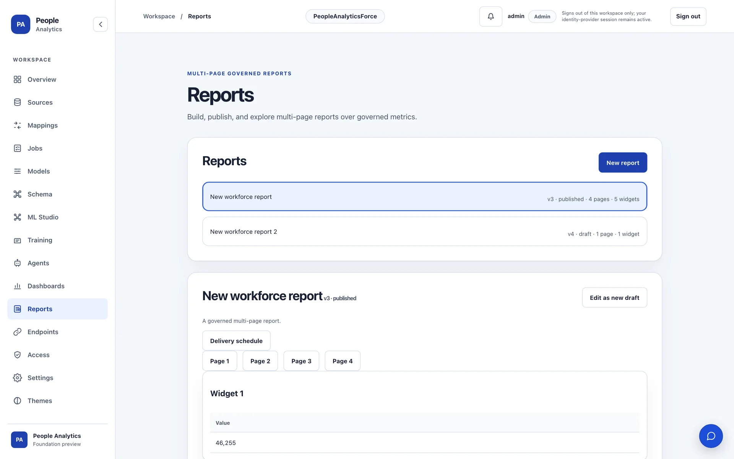Viewport: 734px width, 459px height.
Task: Click the Overview grid icon
Action: coord(17,79)
